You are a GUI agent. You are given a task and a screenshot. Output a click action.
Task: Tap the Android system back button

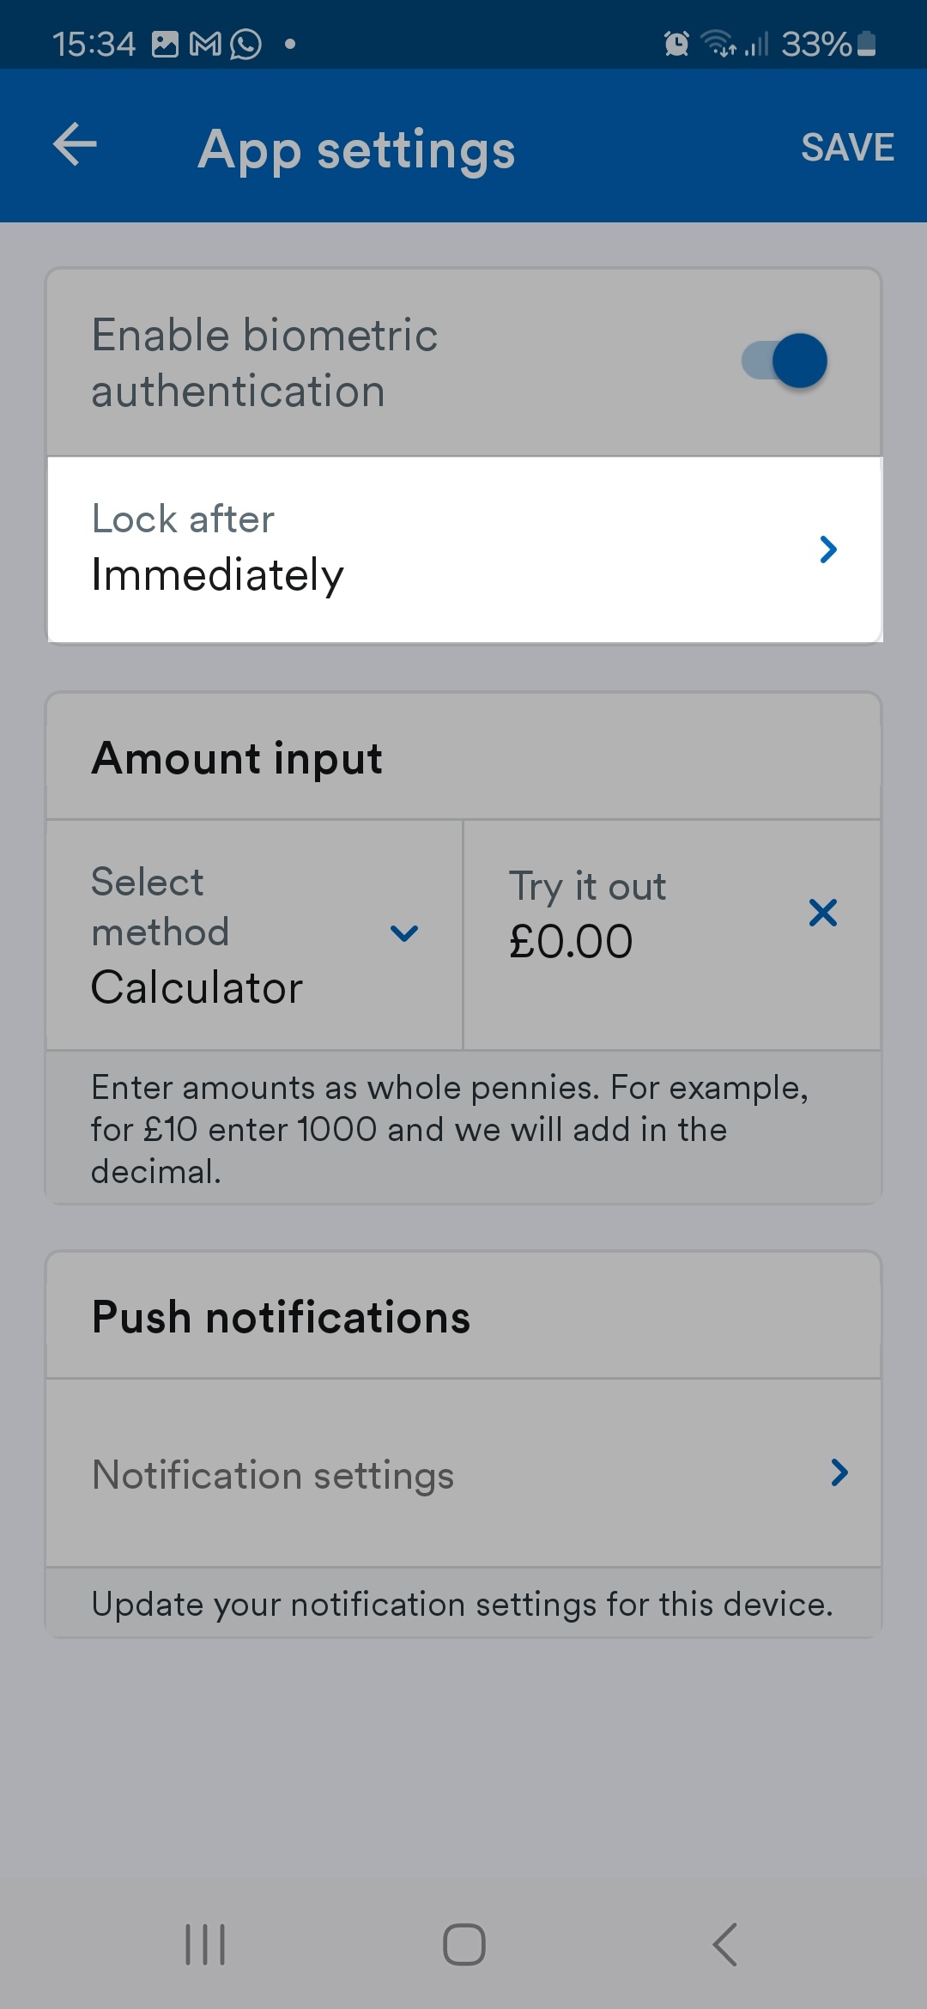point(725,1945)
